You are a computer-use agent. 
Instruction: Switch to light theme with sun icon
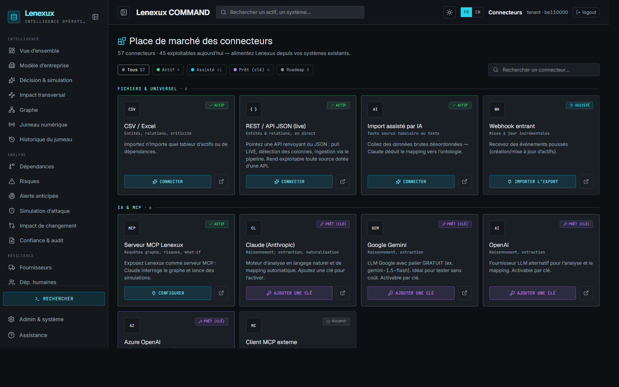pyautogui.click(x=450, y=12)
